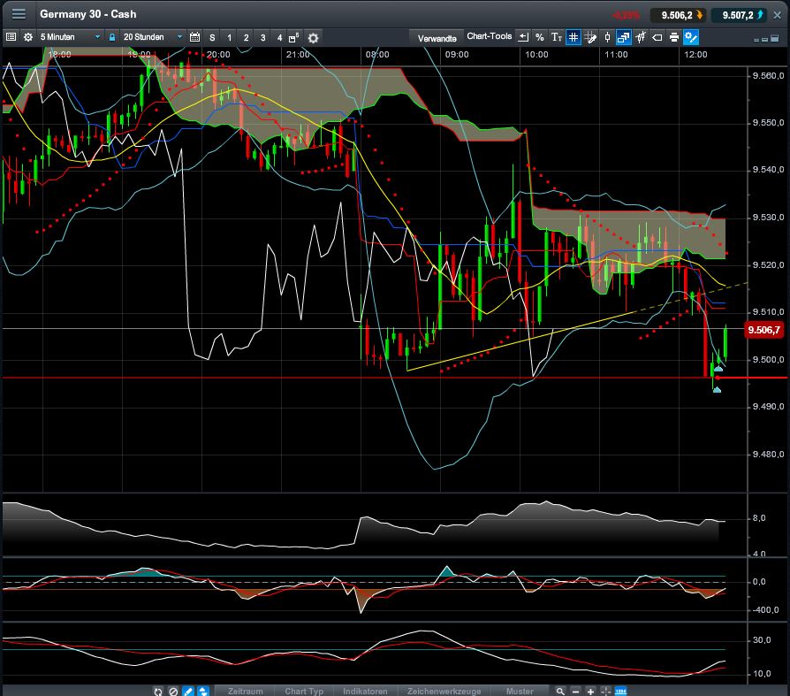Click the Verwandte button
The height and width of the screenshot is (696, 790).
[437, 37]
